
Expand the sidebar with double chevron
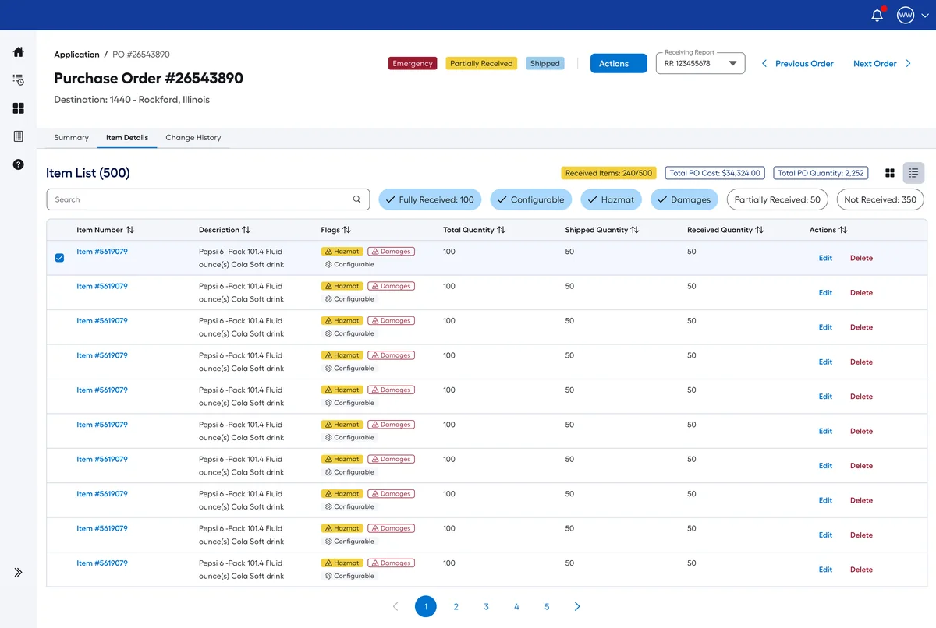point(19,572)
